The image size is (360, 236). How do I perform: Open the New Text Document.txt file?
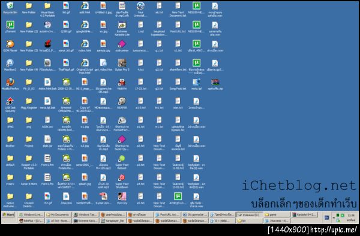178,10
